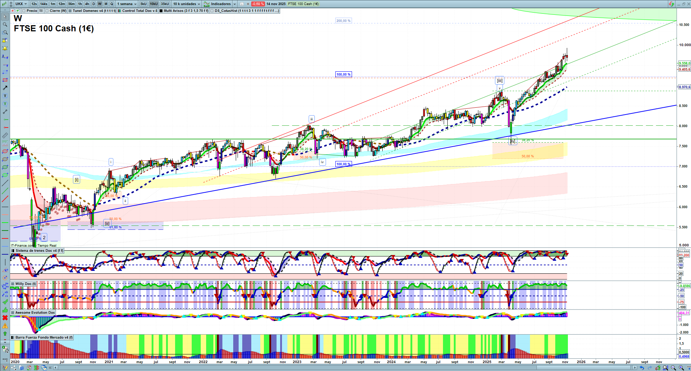The image size is (691, 371).
Task: Click the share icon in bottom bar
Action: pyautogui.click(x=14, y=368)
